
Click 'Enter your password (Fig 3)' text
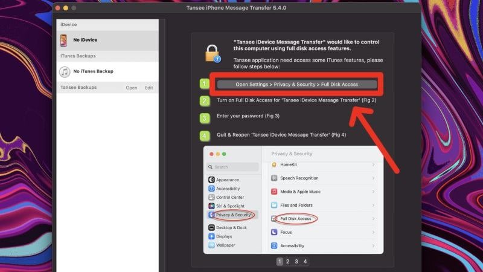click(248, 116)
